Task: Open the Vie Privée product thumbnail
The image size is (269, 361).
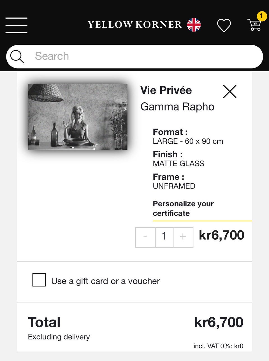Action: coord(78,117)
